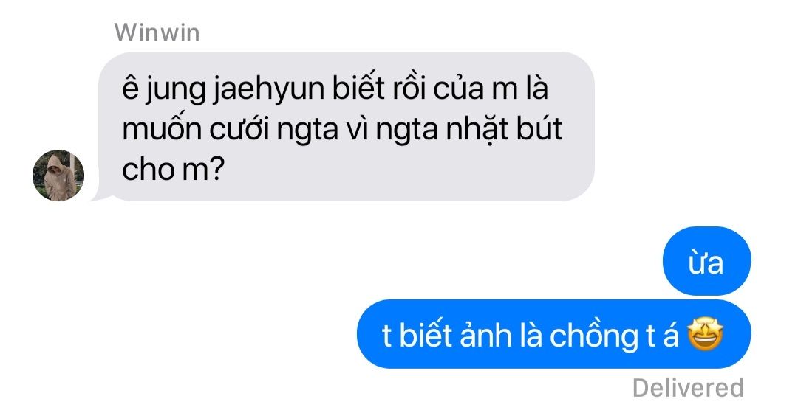Click "ảnh là" in the blue bubble

[501, 335]
